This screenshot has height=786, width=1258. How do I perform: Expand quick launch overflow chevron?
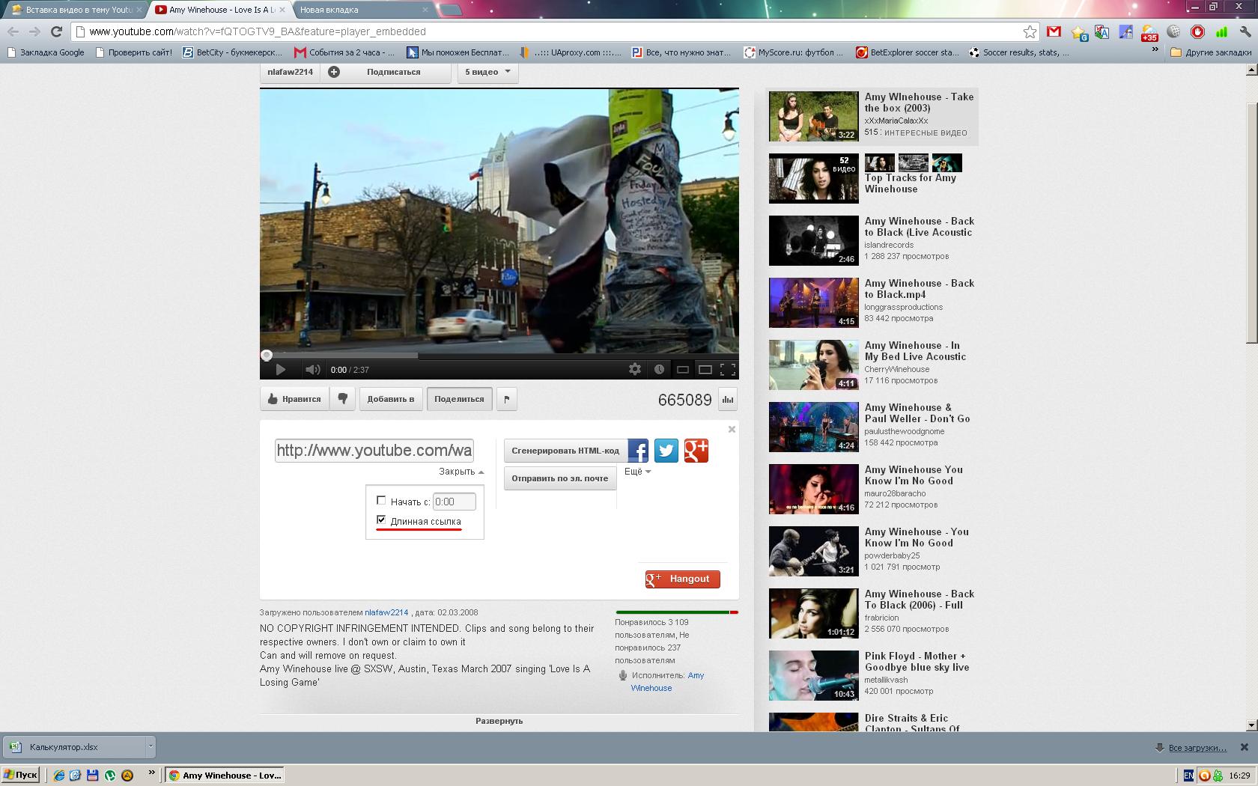(152, 773)
